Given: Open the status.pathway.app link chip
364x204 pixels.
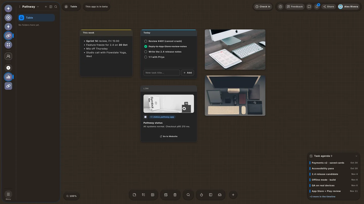Looking at the screenshot, I should click(x=162, y=117).
